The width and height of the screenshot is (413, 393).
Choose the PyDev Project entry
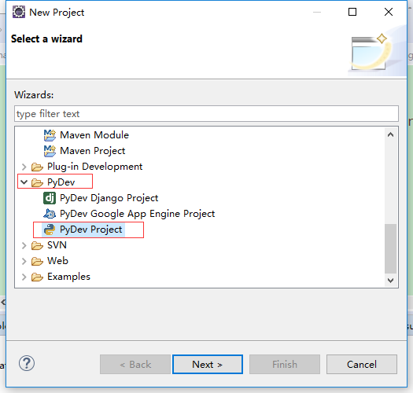pyautogui.click(x=91, y=230)
